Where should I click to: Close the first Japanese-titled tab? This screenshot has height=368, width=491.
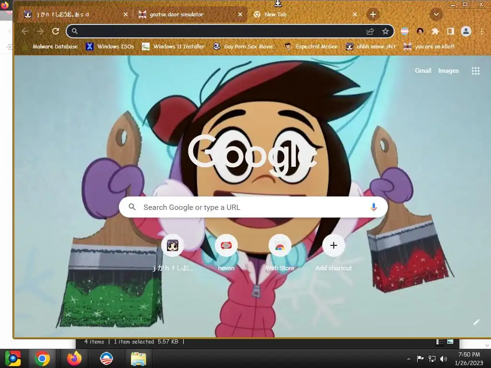pyautogui.click(x=126, y=14)
